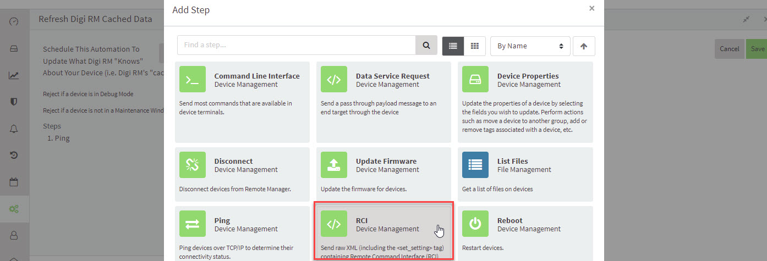Click the Device Properties drive icon
767x261 pixels.
[475, 80]
